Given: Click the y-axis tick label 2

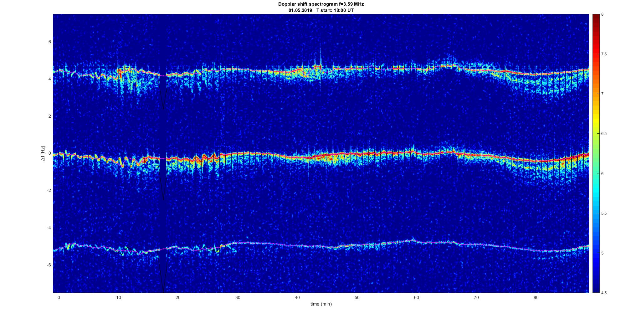Looking at the screenshot, I should (x=50, y=116).
